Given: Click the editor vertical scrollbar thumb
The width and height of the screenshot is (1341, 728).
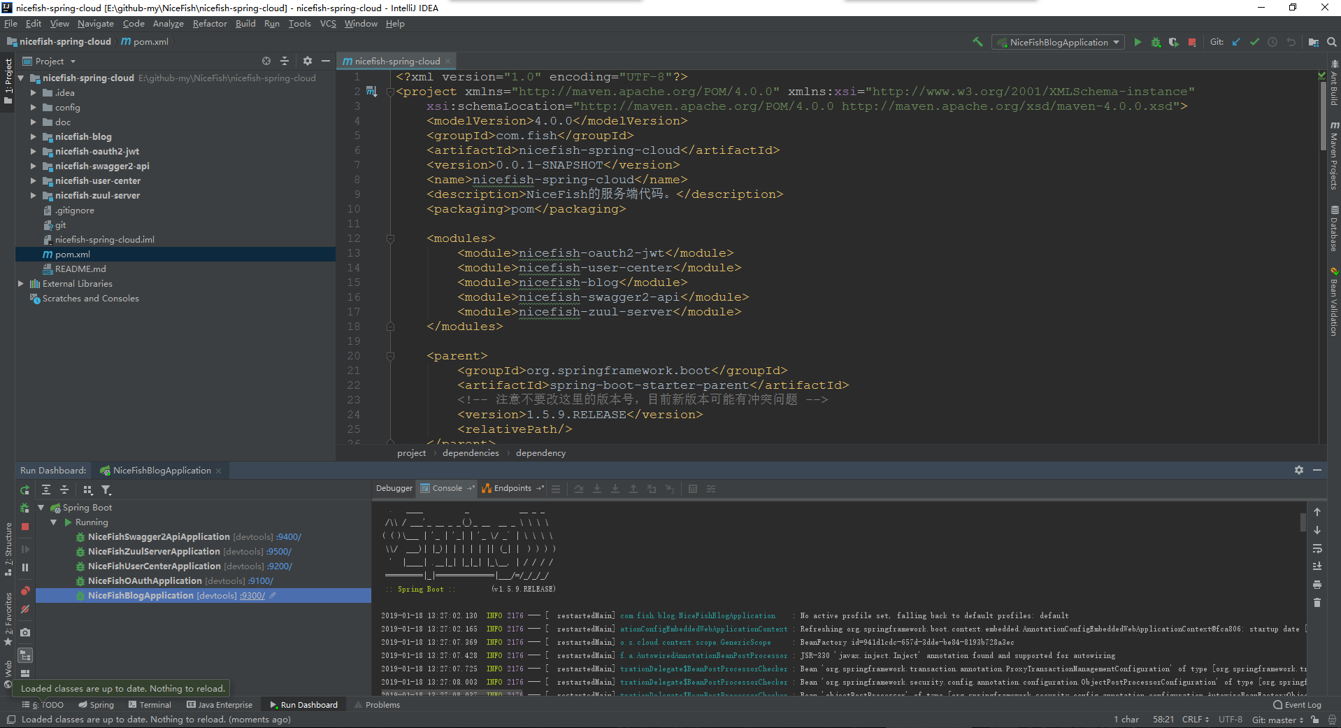Looking at the screenshot, I should [x=1323, y=116].
